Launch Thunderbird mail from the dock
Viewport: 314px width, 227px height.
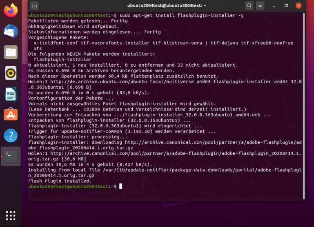coord(11,31)
